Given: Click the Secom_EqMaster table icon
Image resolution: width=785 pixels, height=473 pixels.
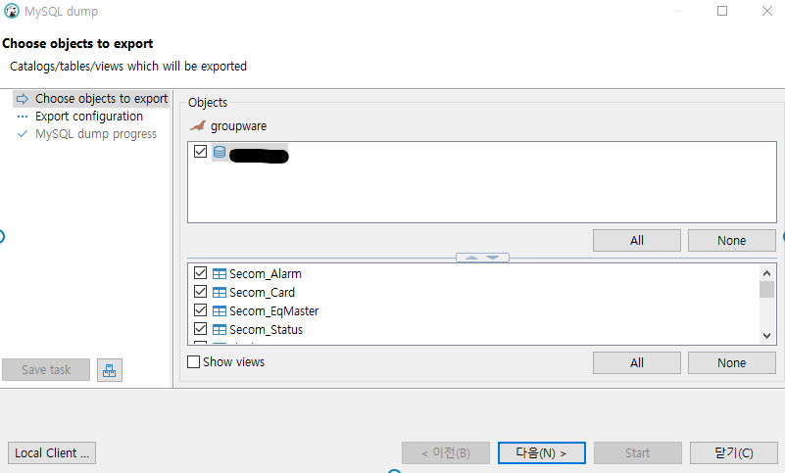Looking at the screenshot, I should (x=220, y=311).
